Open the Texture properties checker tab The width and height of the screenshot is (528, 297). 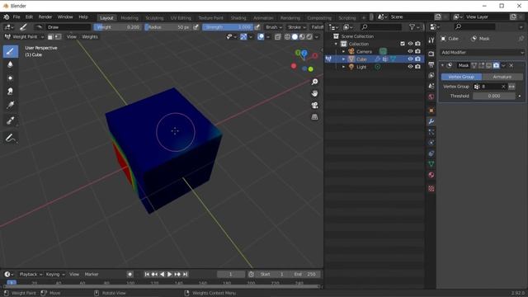(431, 189)
